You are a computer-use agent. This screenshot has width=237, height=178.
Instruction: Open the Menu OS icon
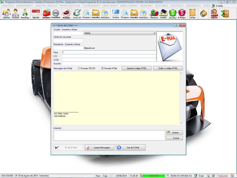pos(77,13)
